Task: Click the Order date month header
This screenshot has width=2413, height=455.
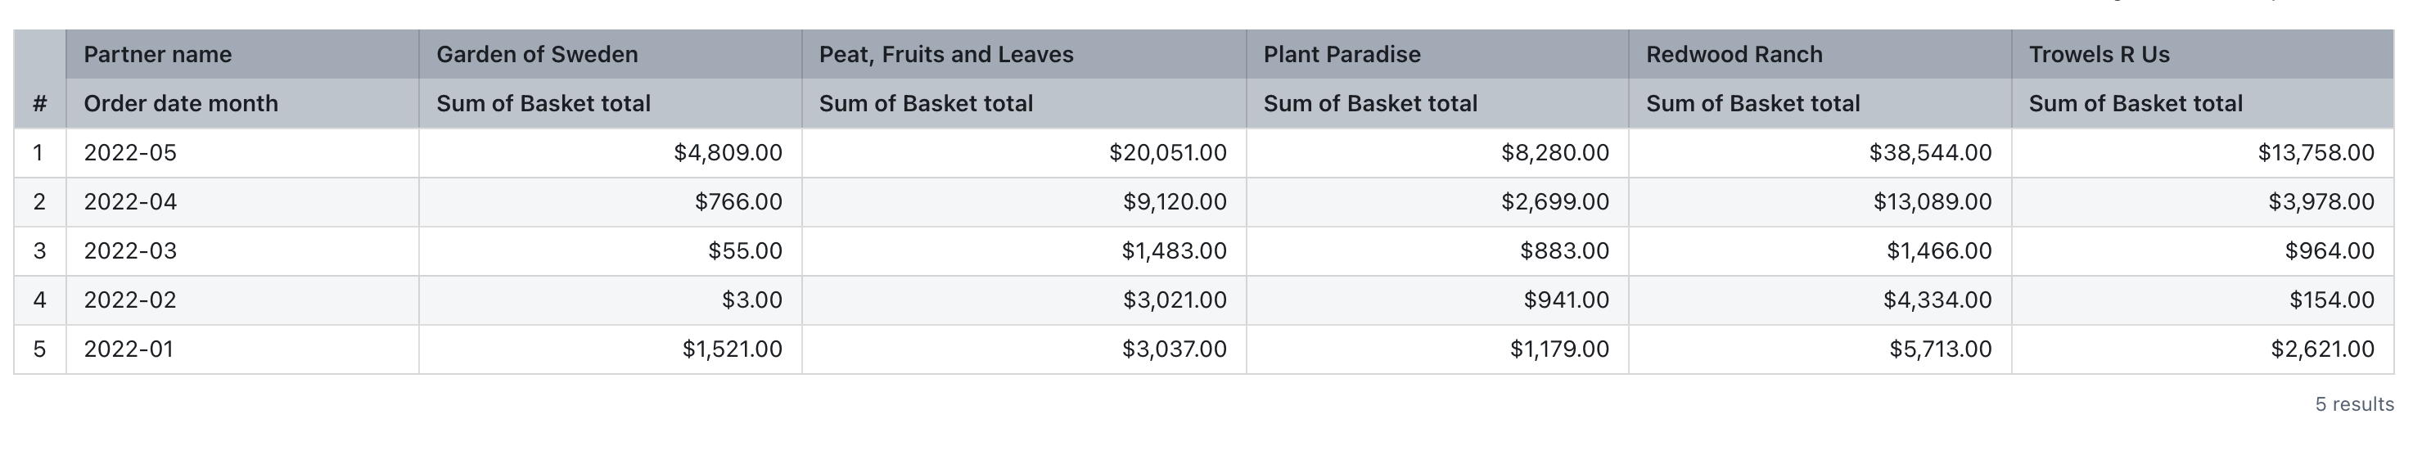Action: [181, 103]
